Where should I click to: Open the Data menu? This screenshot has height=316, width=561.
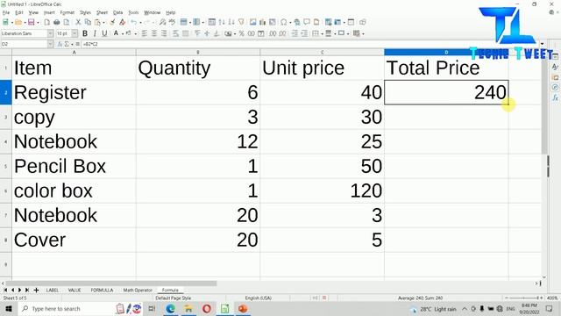[117, 12]
